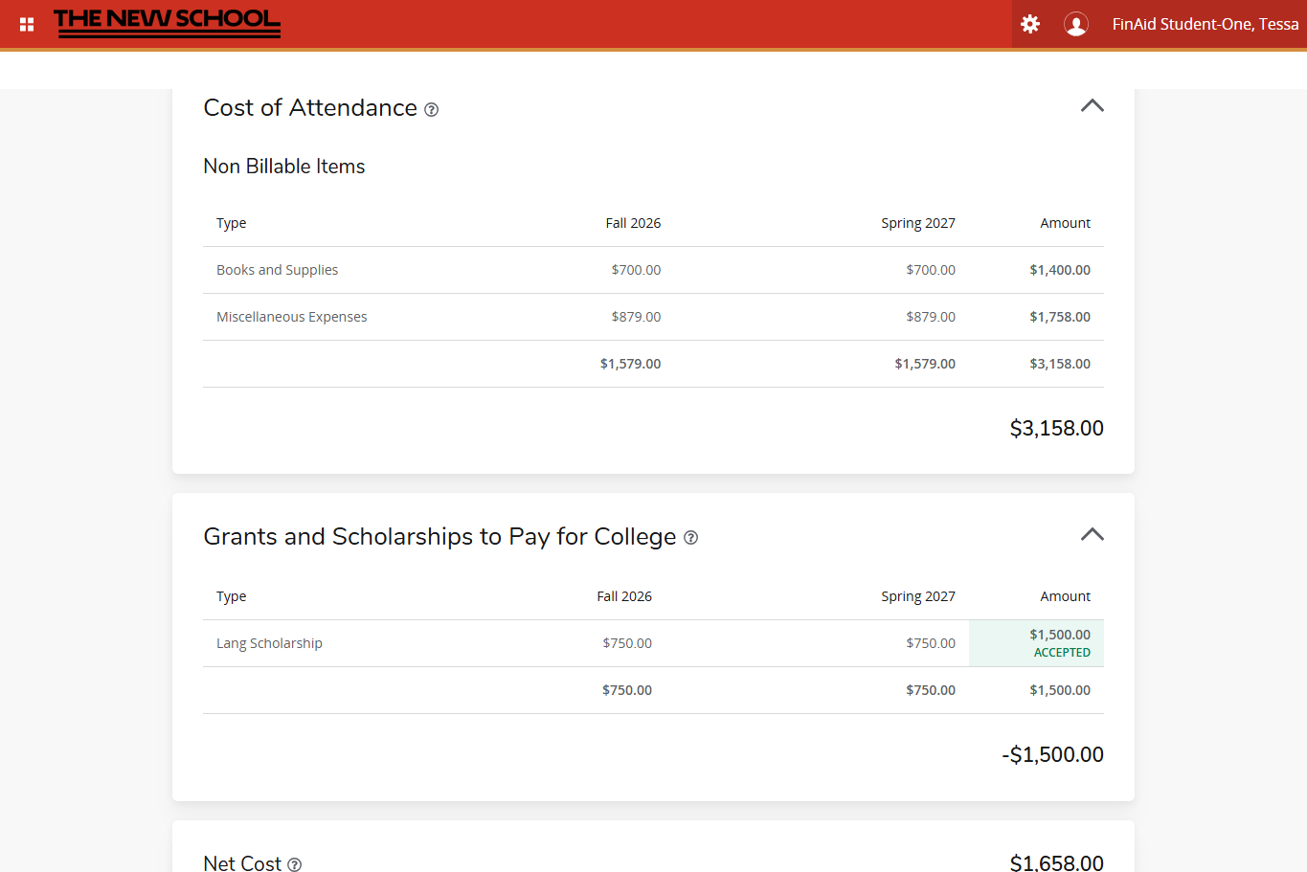The height and width of the screenshot is (872, 1307).
Task: Select the Miscellaneous Expenses row
Action: point(291,317)
